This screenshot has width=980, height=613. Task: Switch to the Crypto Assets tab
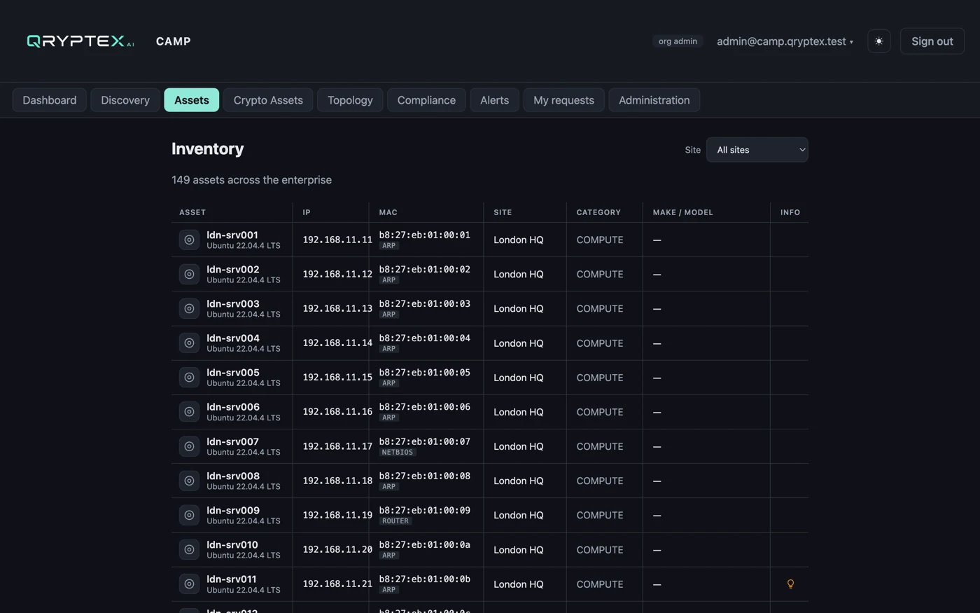point(268,100)
